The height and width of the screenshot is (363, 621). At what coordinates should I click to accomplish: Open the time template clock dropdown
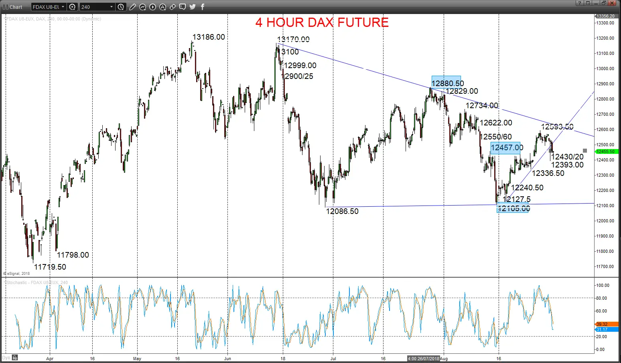pyautogui.click(x=121, y=7)
